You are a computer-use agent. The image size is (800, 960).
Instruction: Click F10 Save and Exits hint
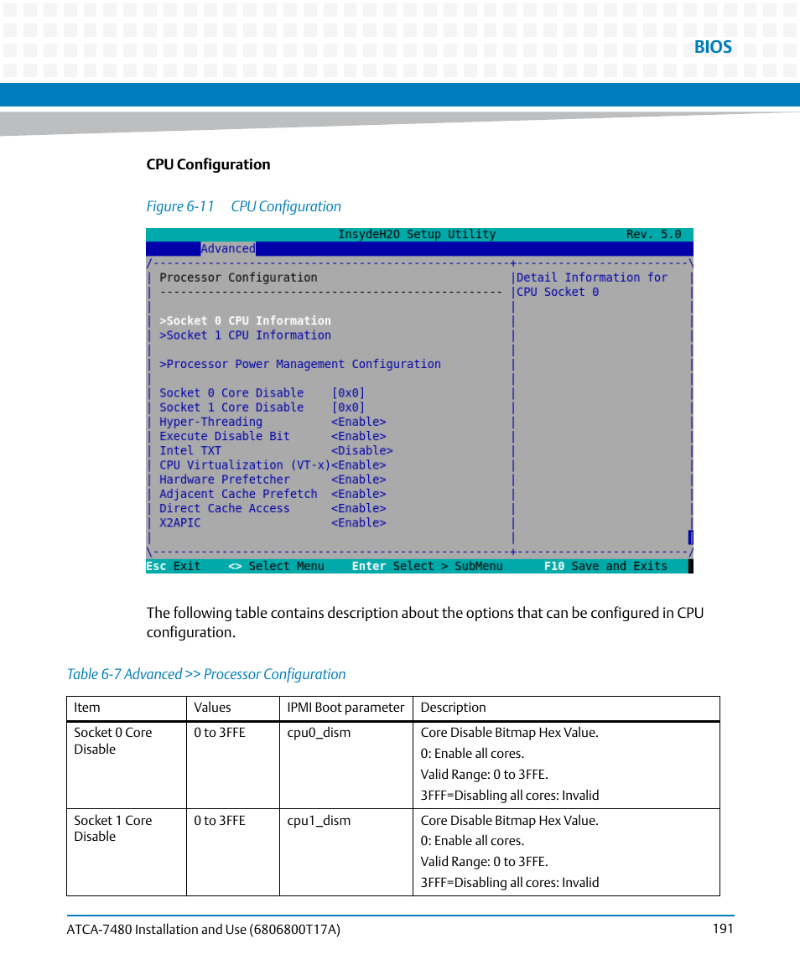coord(605,566)
